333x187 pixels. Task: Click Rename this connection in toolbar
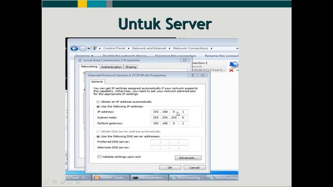click(221, 56)
